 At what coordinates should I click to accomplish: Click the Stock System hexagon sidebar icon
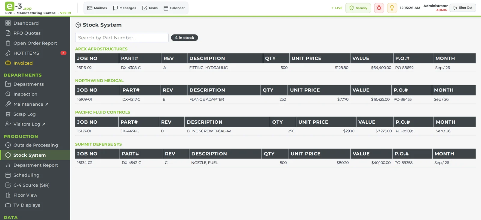click(8, 155)
